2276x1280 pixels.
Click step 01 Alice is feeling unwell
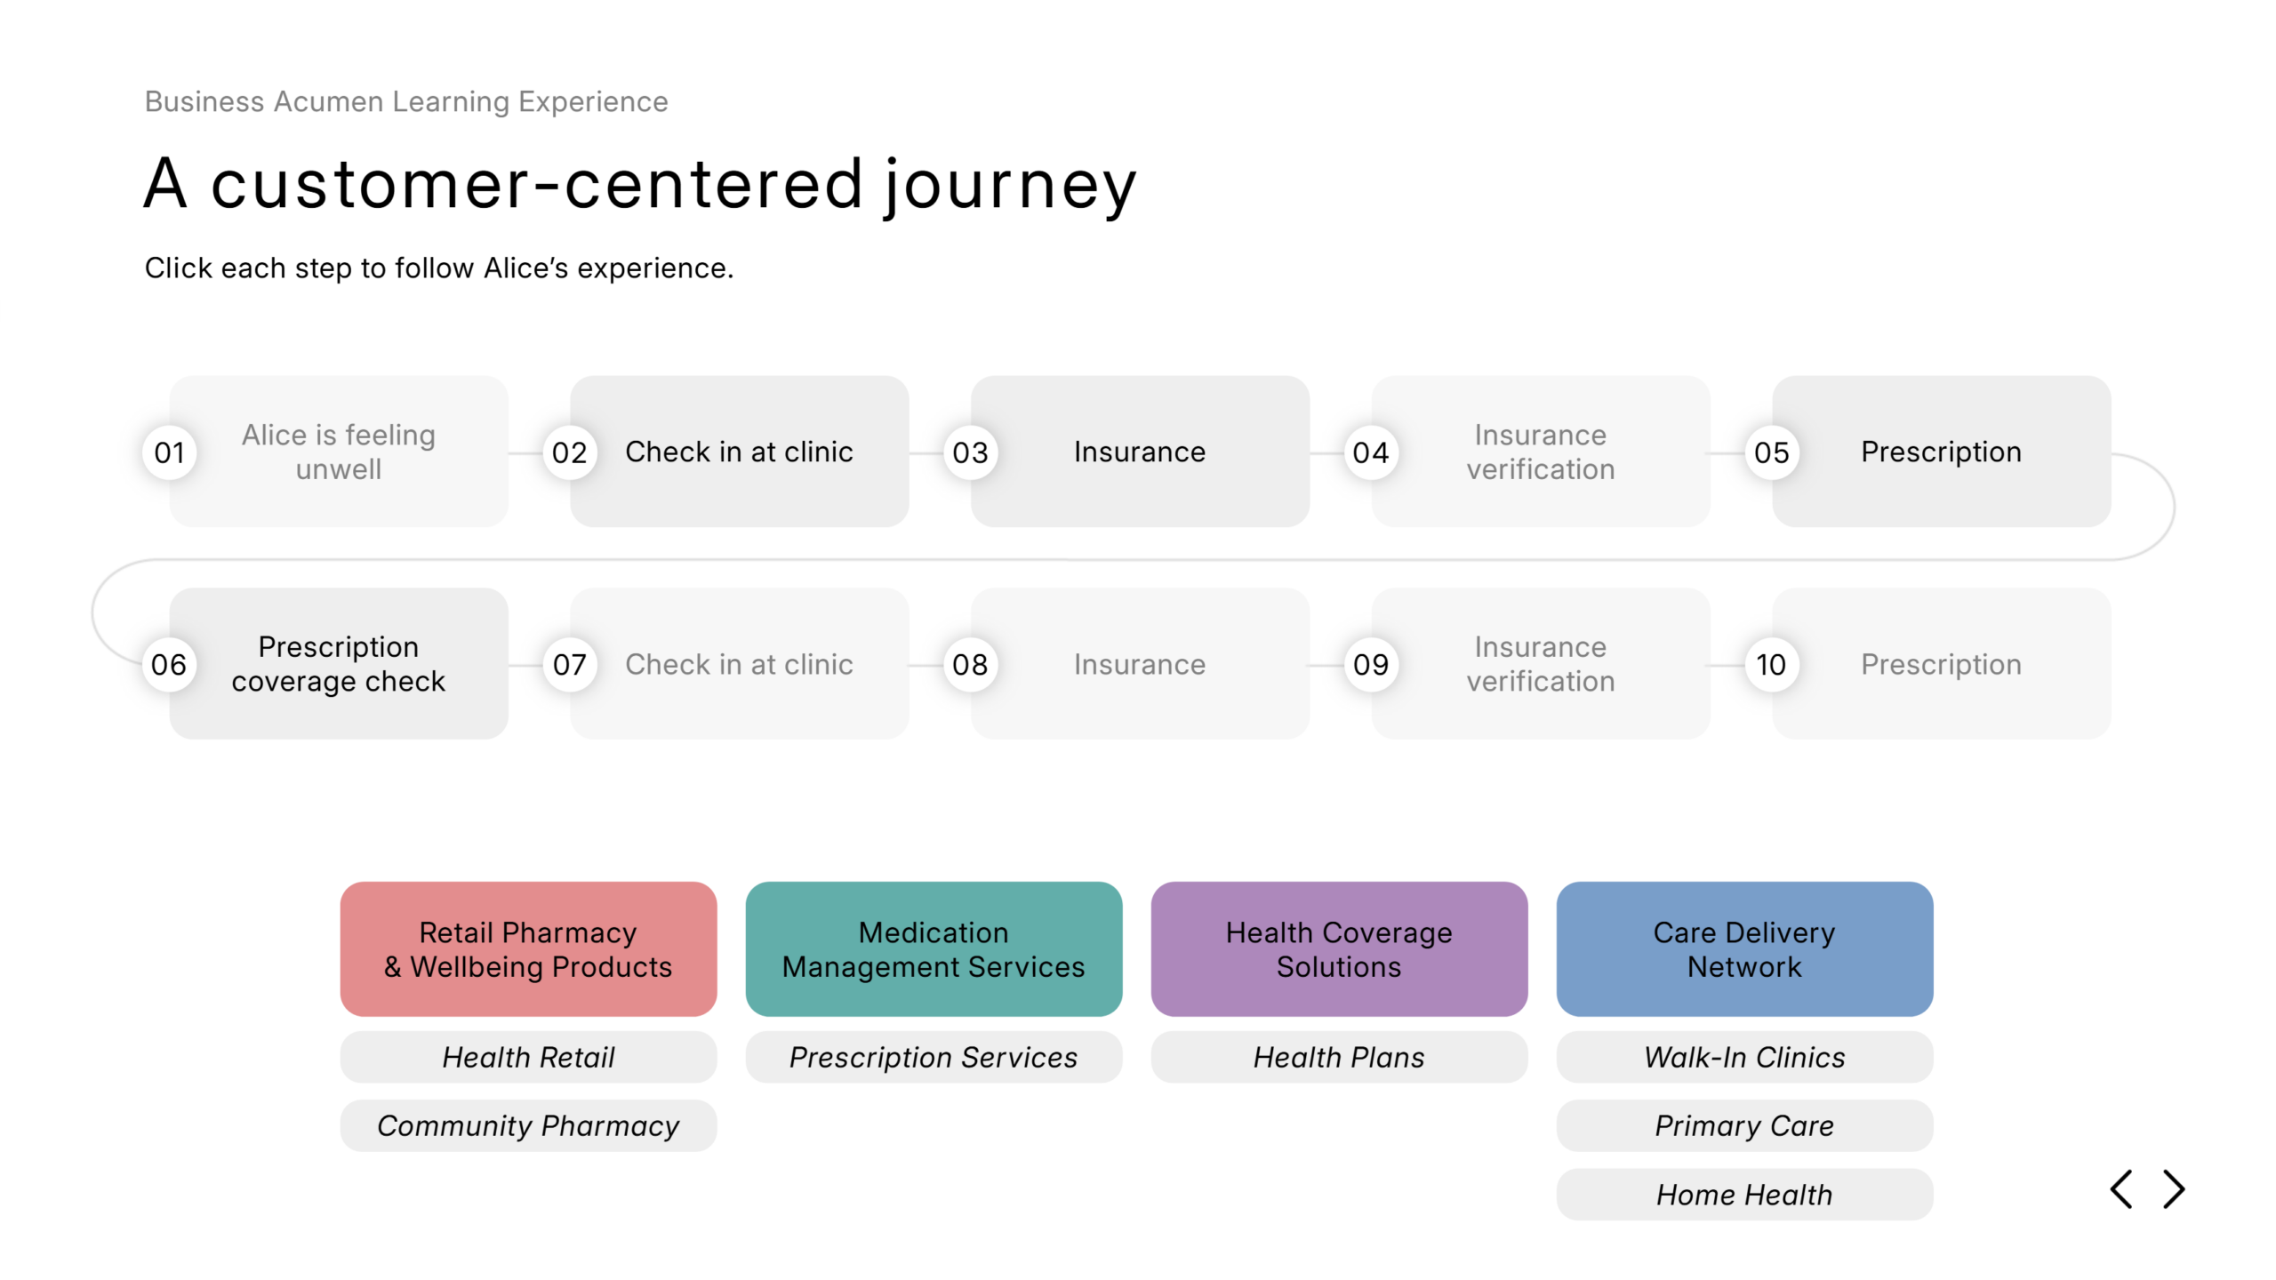coord(339,452)
